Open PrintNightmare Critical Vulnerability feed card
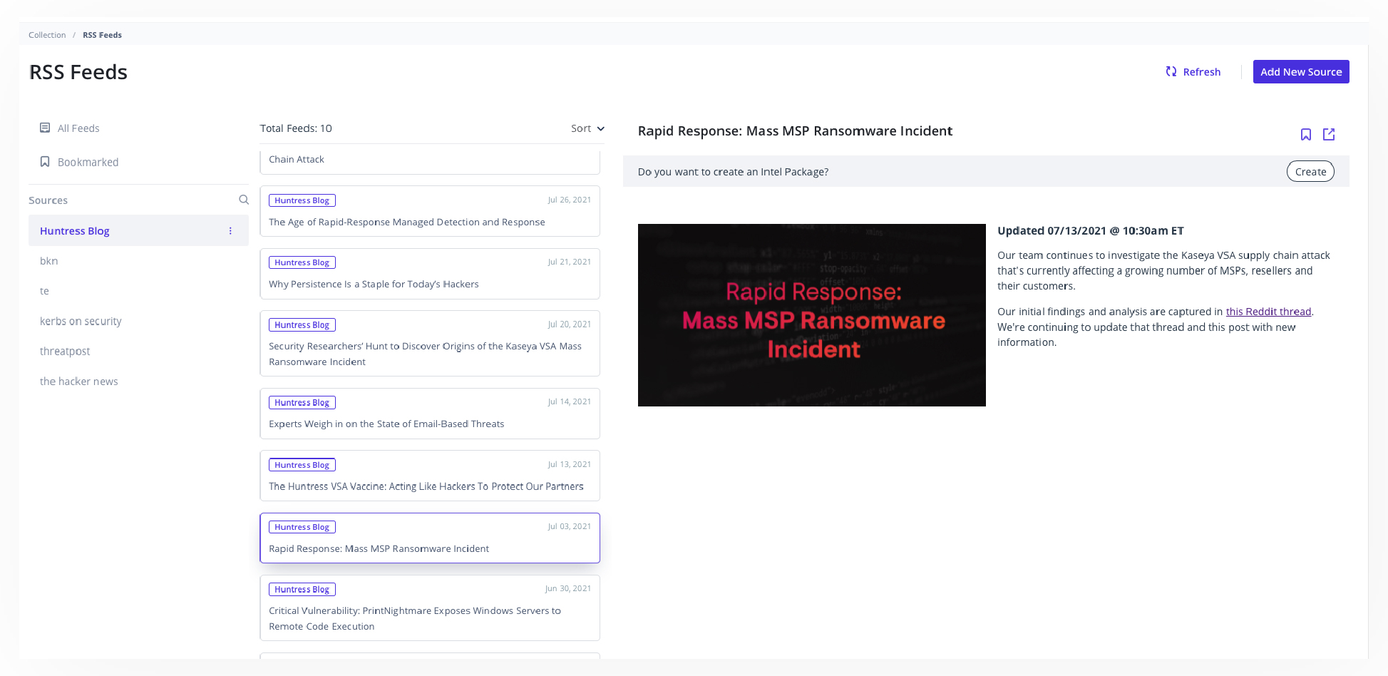This screenshot has height=676, width=1388. click(430, 608)
